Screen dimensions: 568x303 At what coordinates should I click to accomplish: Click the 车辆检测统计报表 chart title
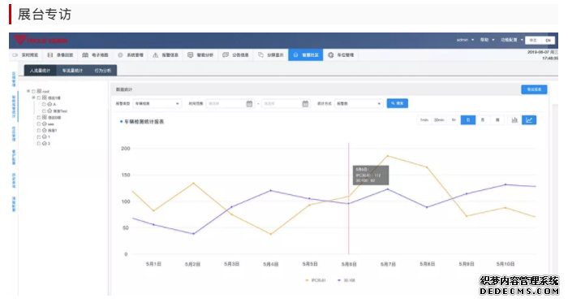click(144, 122)
